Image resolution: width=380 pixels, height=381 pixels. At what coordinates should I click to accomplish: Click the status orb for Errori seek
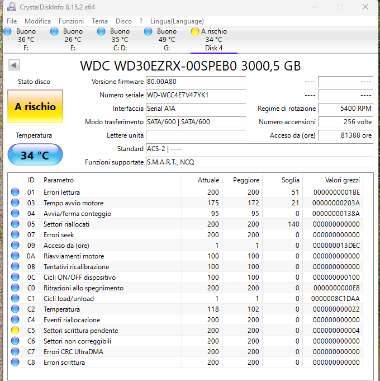click(15, 234)
